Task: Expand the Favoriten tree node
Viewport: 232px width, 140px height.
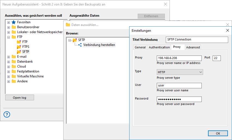Action: pyautogui.click(x=9, y=22)
